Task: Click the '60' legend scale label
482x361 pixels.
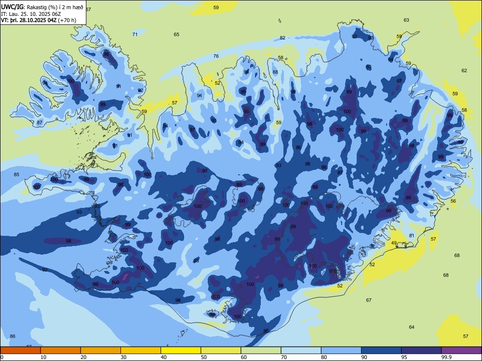Action: coord(244,357)
